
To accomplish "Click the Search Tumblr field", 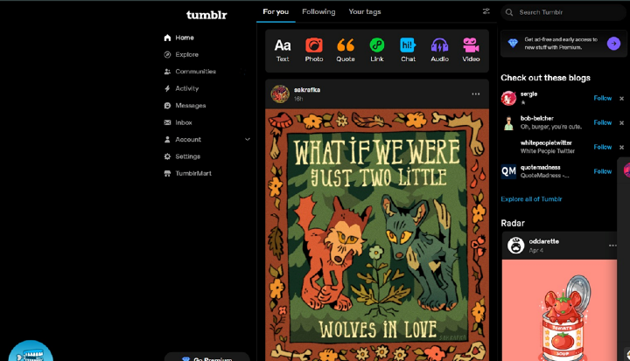I will [x=563, y=12].
